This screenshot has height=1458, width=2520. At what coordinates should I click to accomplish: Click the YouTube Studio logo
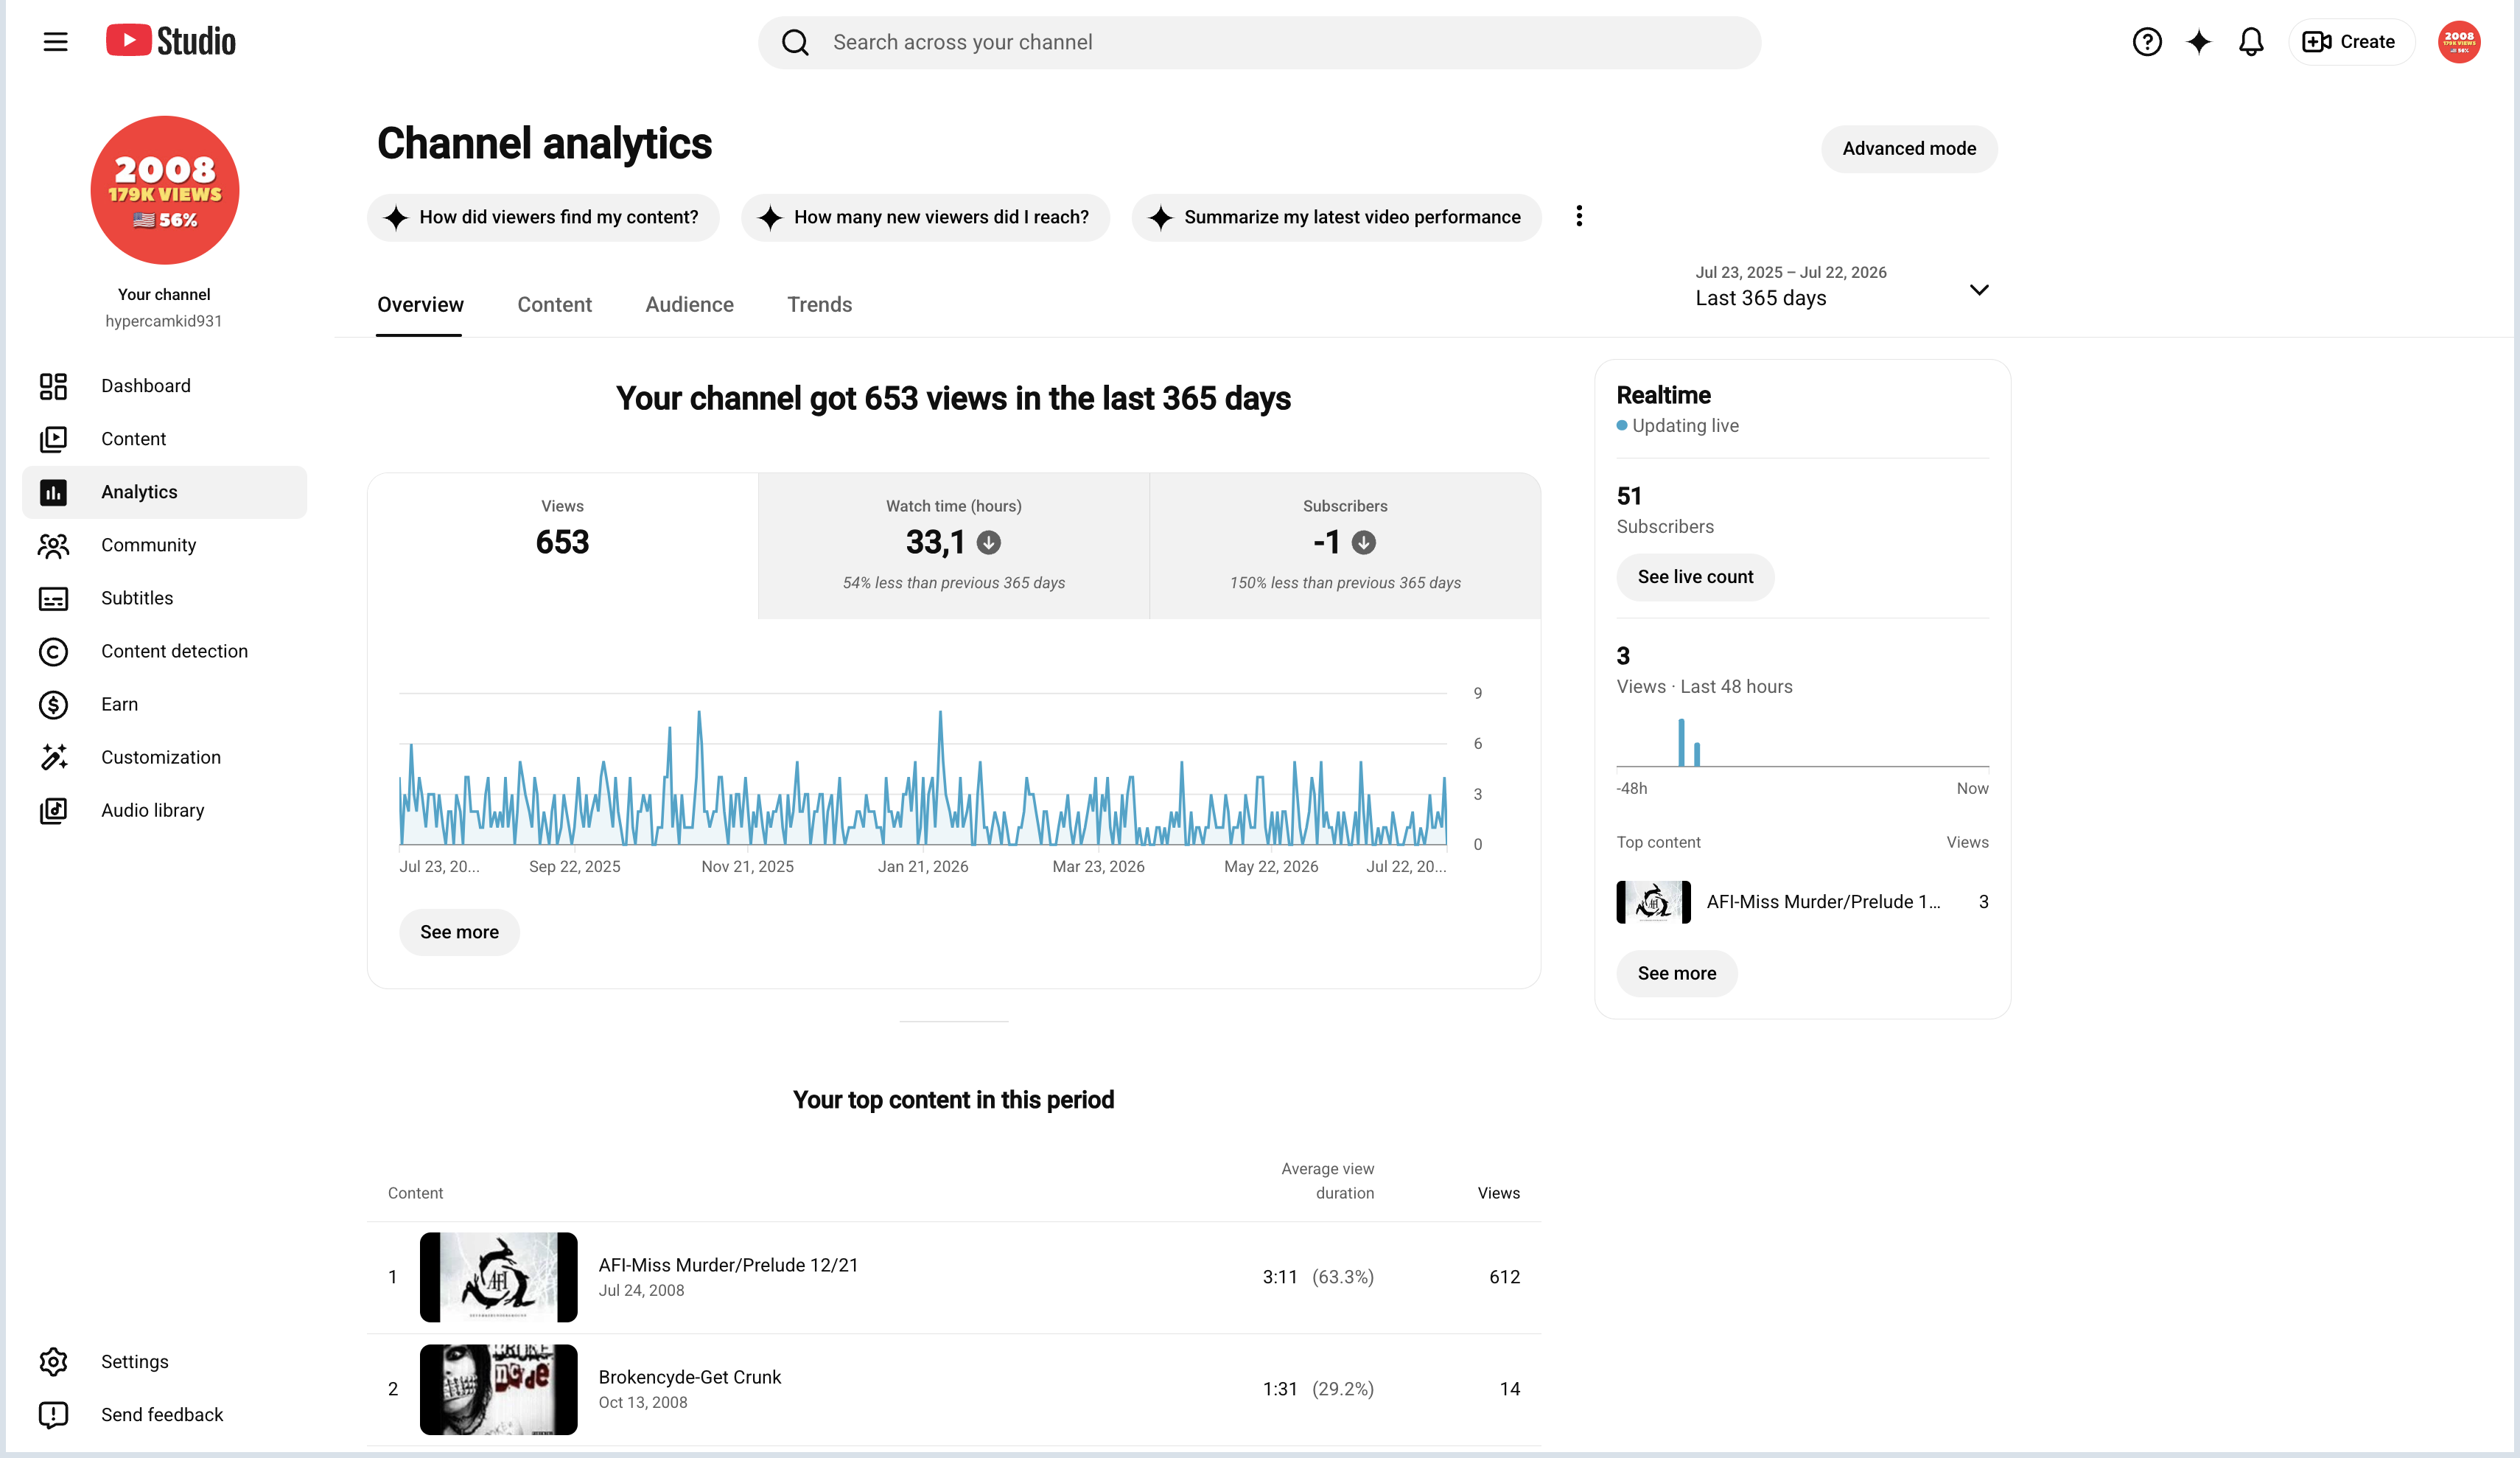click(171, 41)
